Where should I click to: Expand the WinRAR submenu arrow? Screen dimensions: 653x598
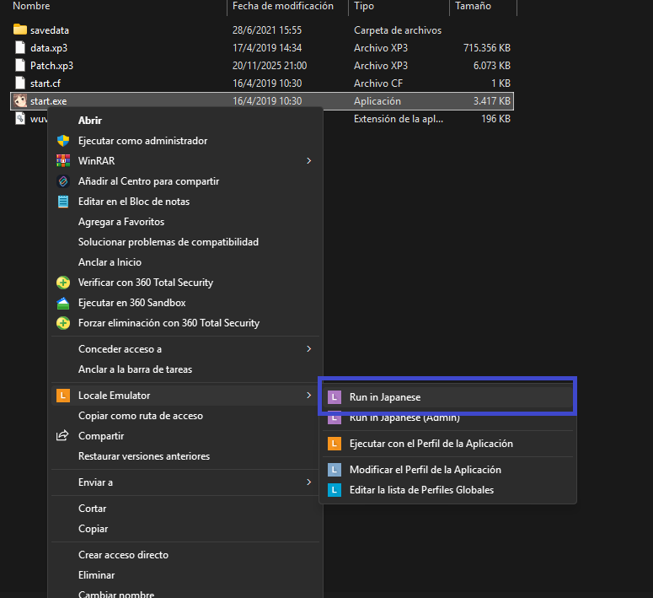tap(308, 161)
